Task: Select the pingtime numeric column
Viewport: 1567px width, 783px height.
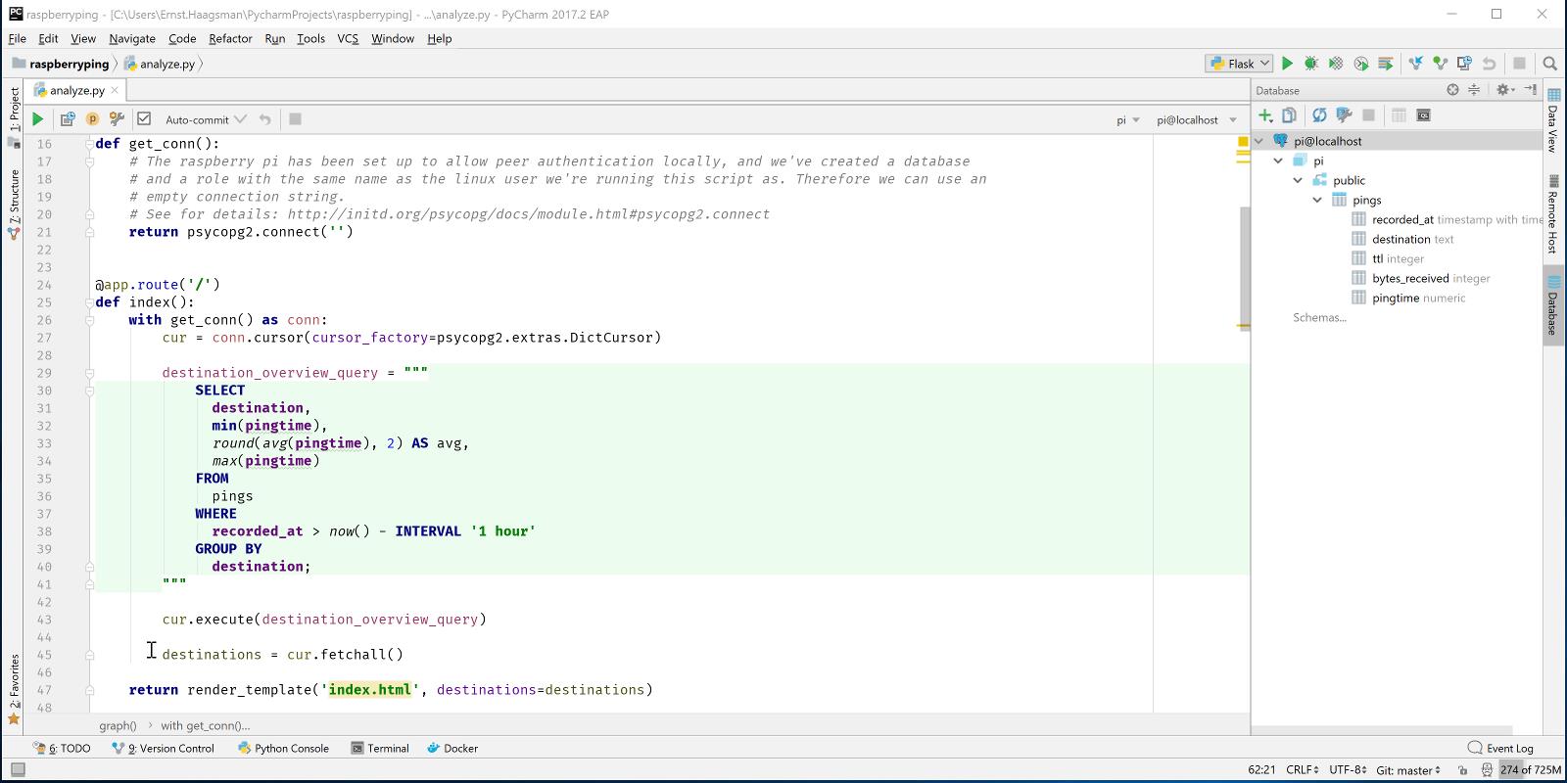Action: click(1408, 298)
